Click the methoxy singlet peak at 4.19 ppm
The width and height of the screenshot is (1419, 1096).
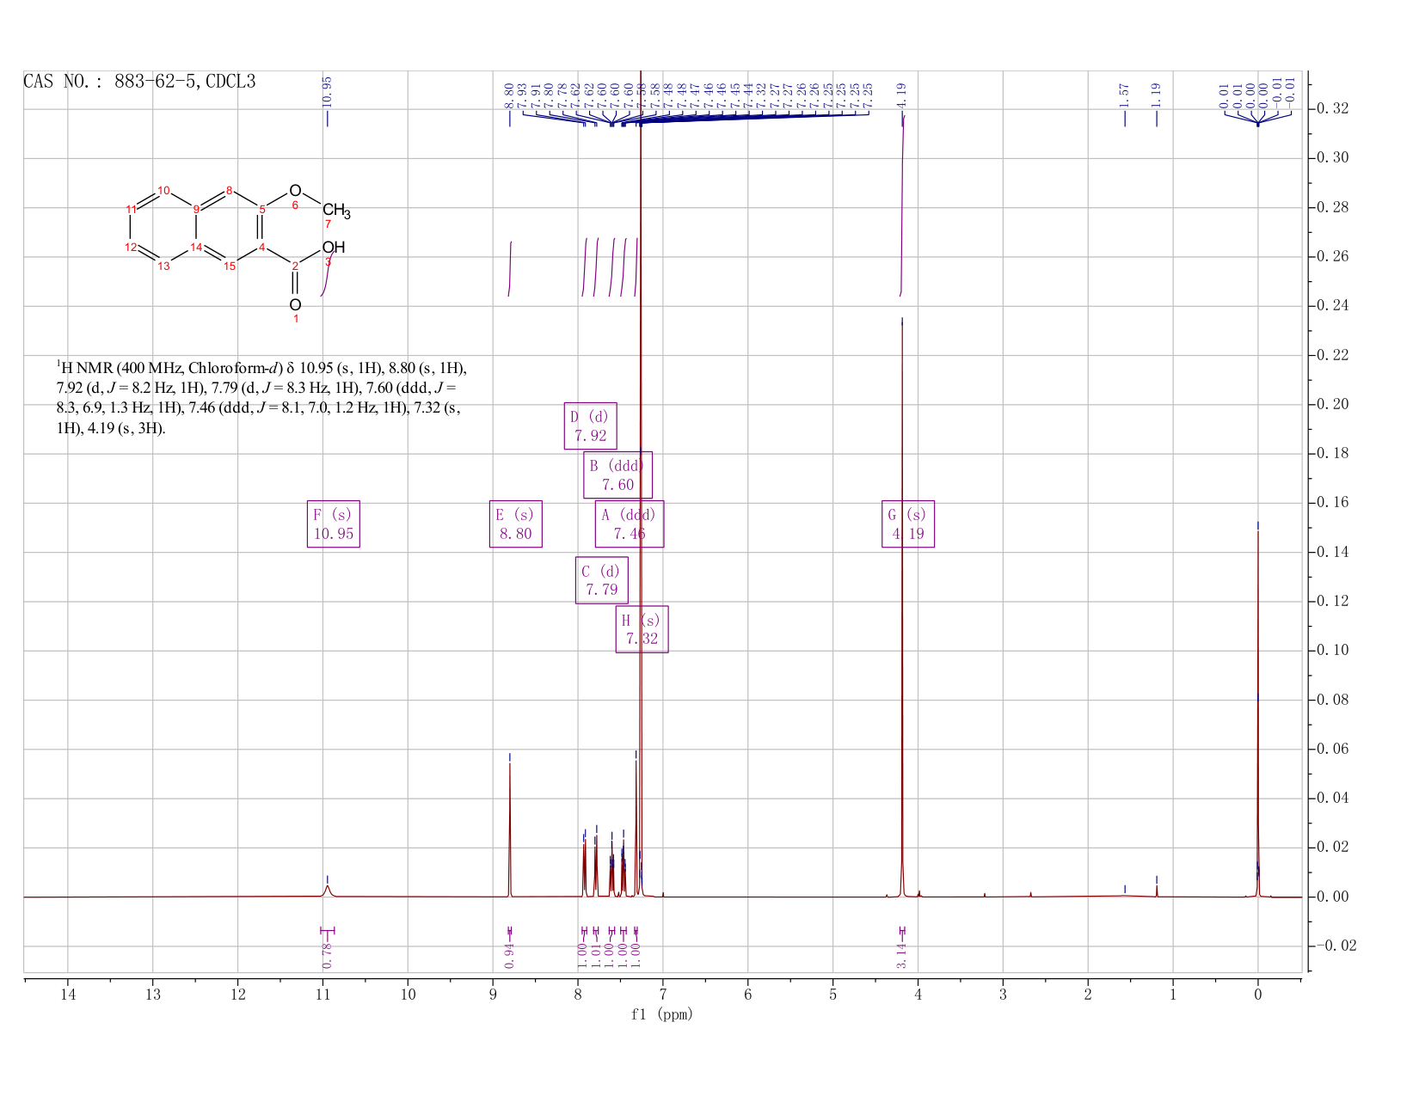(902, 602)
